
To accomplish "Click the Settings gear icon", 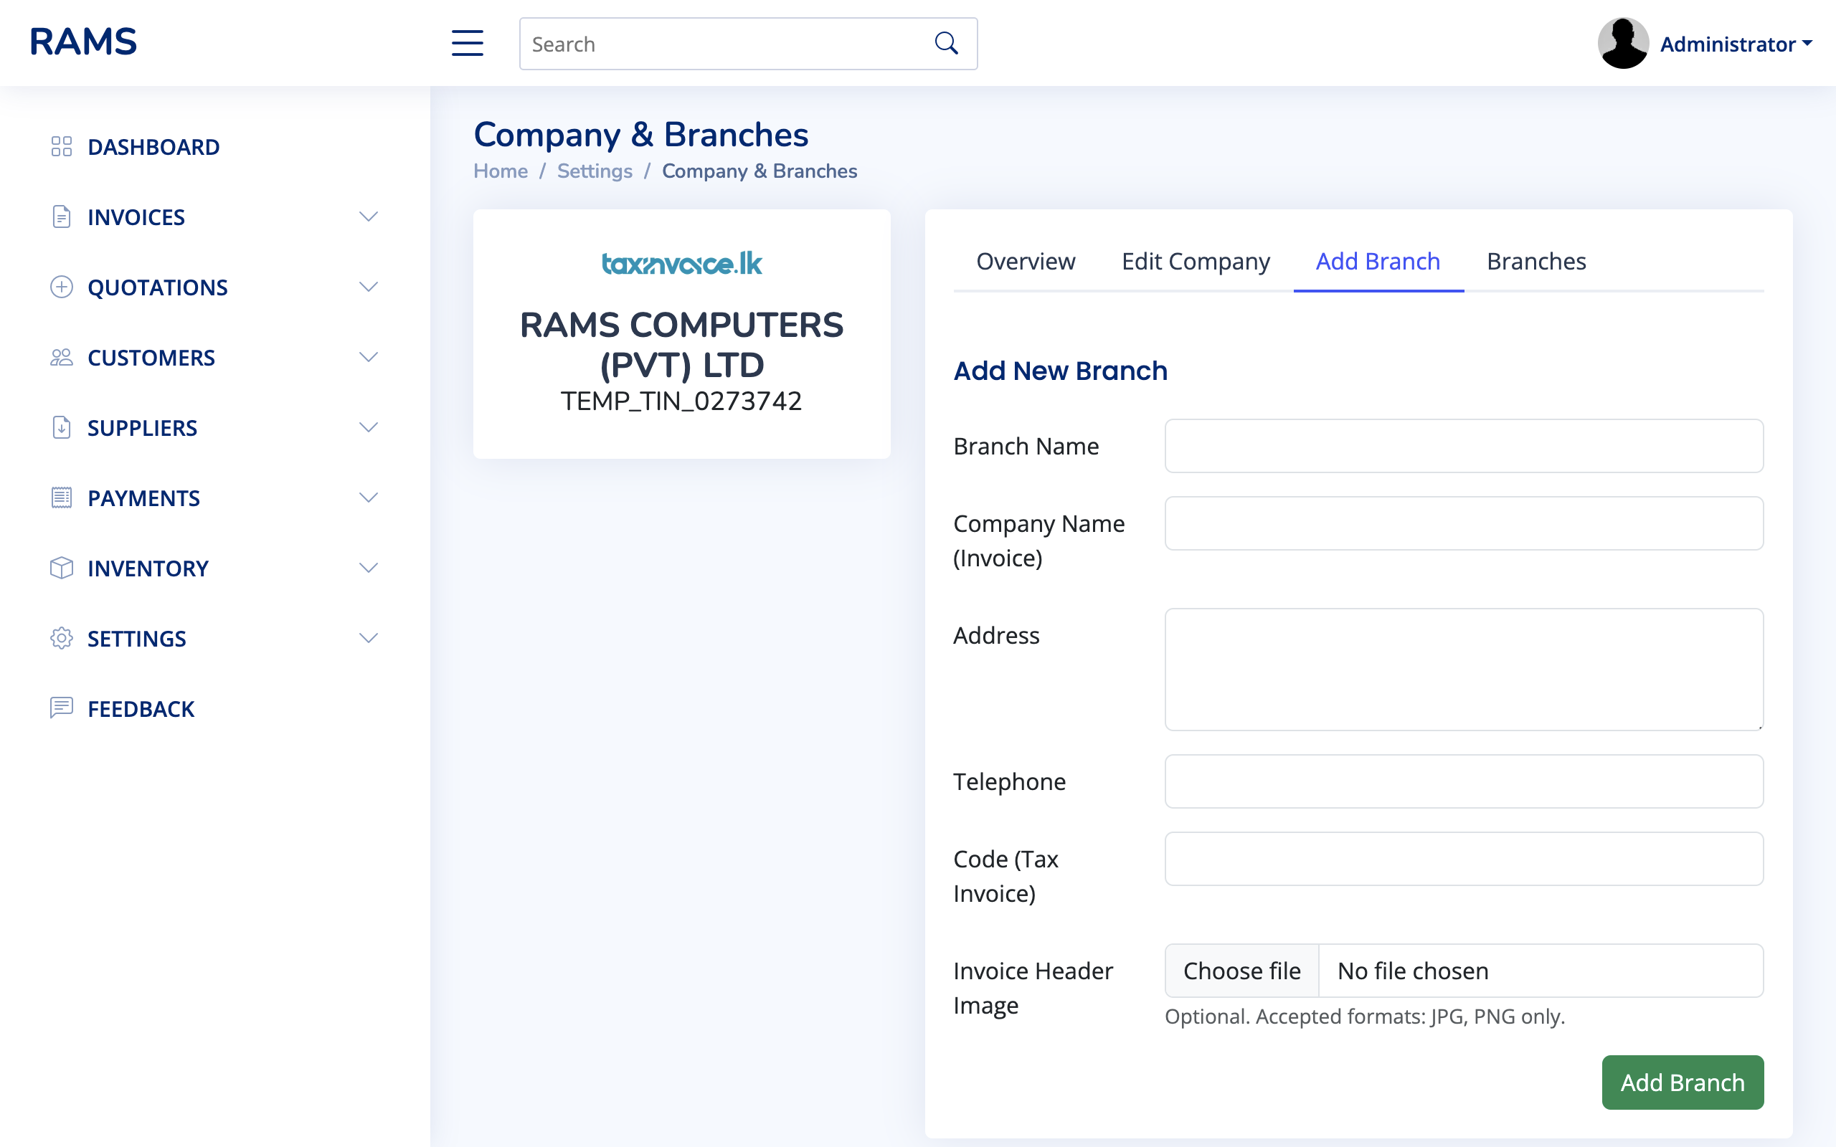I will pos(62,638).
